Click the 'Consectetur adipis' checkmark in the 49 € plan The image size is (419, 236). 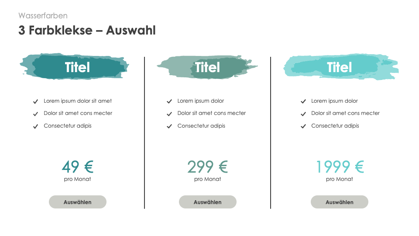click(x=36, y=126)
